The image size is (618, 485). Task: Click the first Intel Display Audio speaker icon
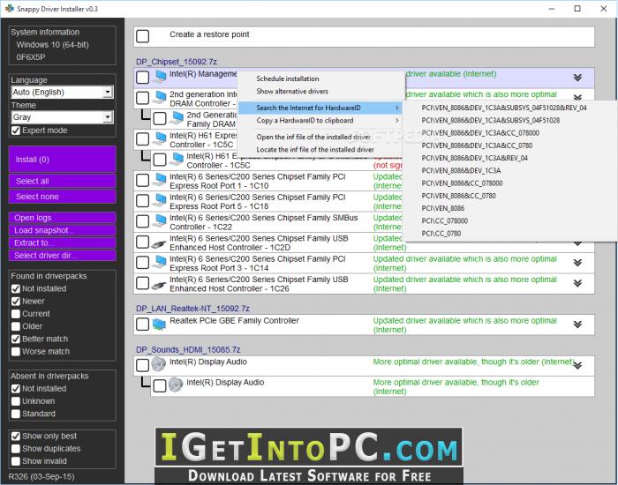(159, 364)
